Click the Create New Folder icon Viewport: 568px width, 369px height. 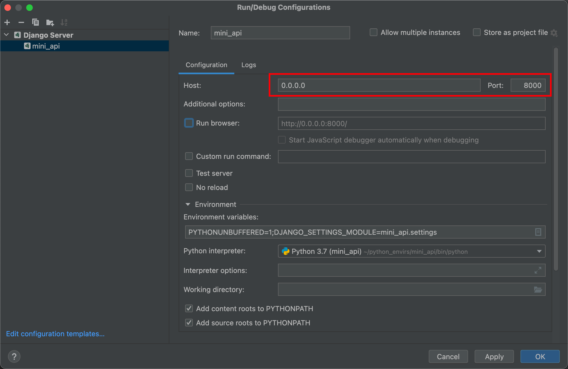(x=50, y=22)
